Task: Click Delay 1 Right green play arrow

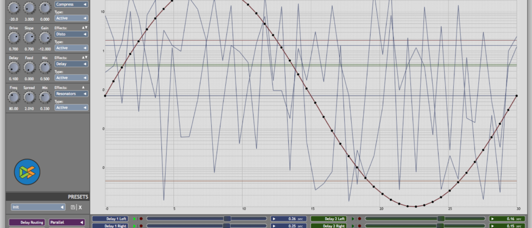Action: (135, 226)
